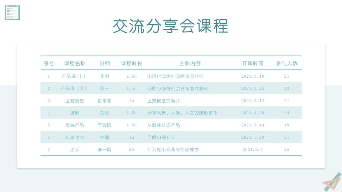Select the 摄影 course name cell
Viewport: 342px width, 192px height.
(74, 113)
